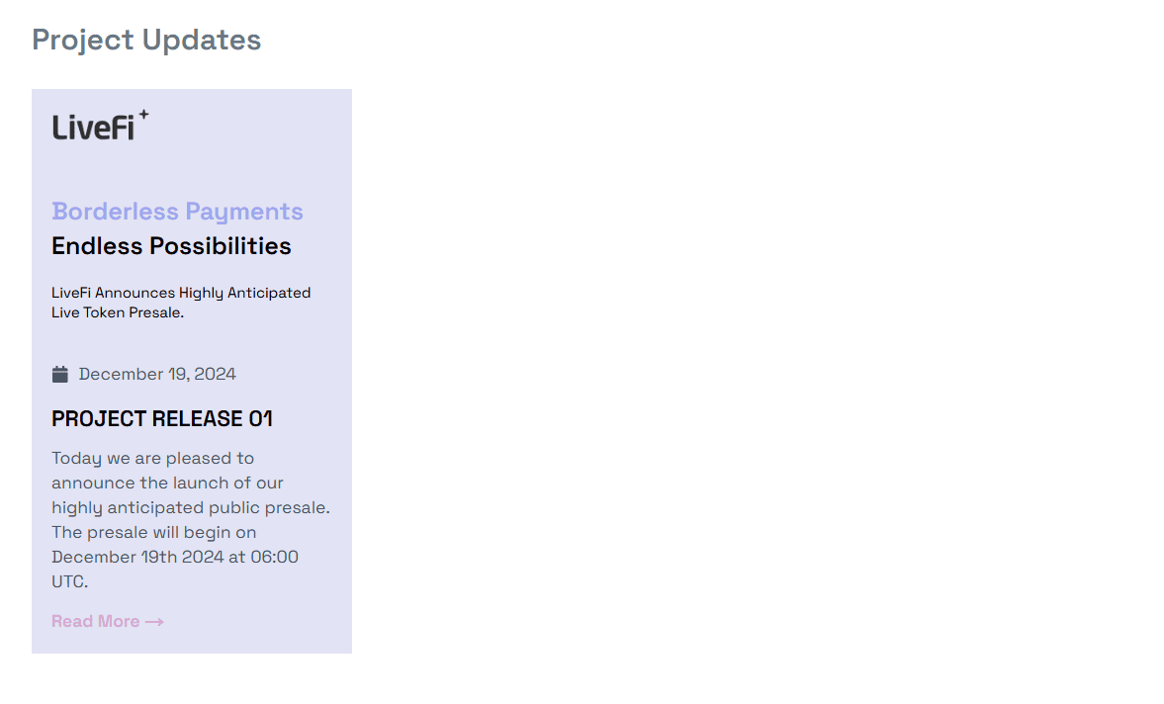
Task: Click 'announce the launch of our' line
Action: (x=167, y=484)
